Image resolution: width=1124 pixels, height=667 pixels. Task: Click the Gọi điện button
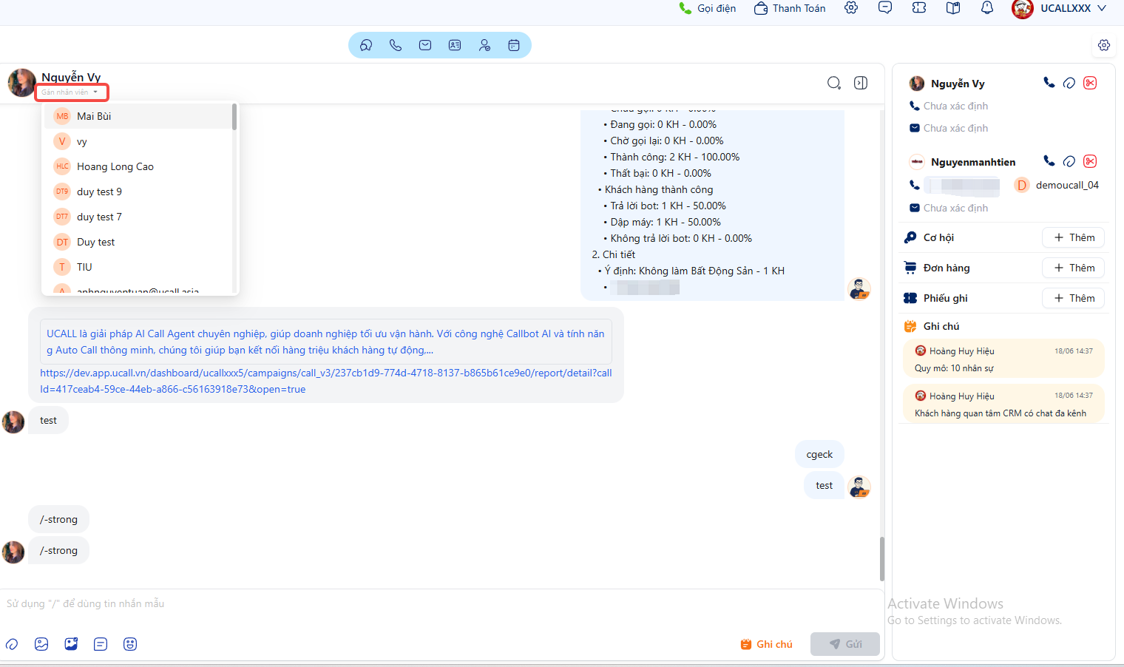pyautogui.click(x=707, y=8)
